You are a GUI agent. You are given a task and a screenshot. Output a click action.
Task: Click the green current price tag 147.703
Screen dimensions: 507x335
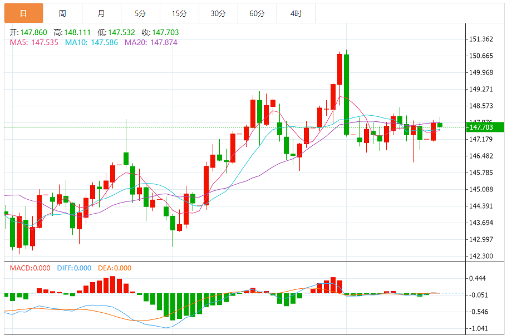[485, 127]
